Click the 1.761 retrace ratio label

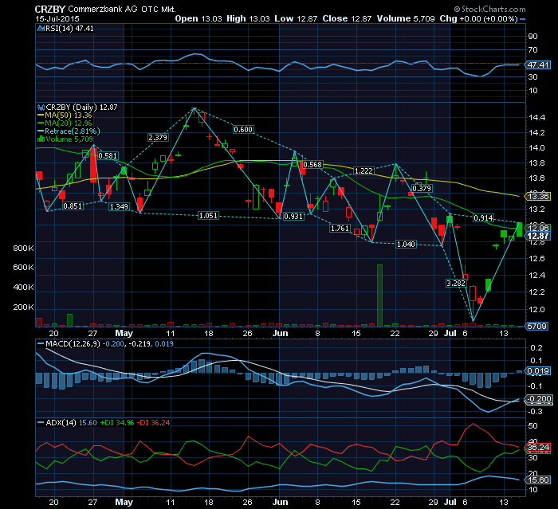click(x=340, y=229)
